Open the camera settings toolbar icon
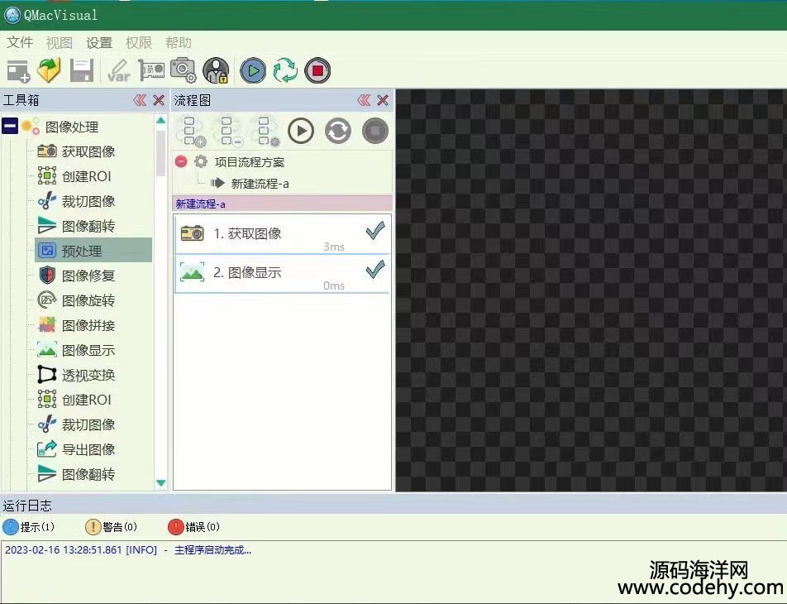 184,70
